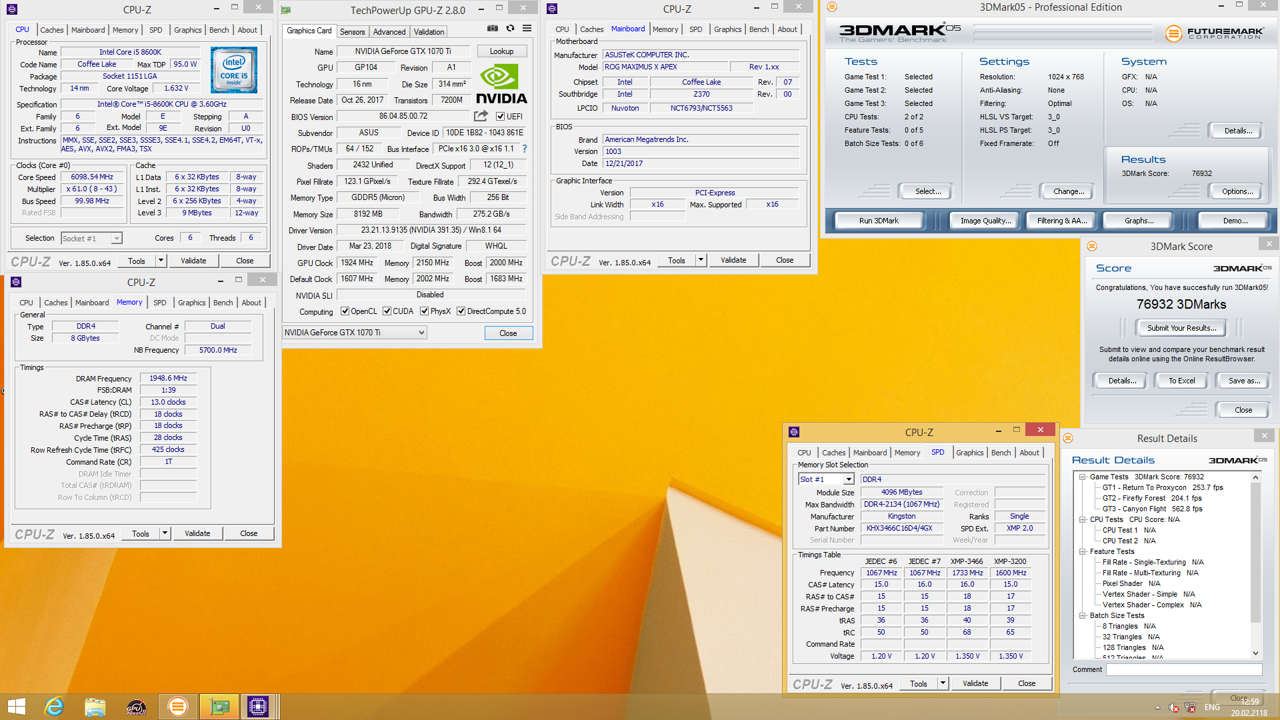
Task: Click the Intel Core i5 badge in CPU-Z
Action: [x=234, y=70]
